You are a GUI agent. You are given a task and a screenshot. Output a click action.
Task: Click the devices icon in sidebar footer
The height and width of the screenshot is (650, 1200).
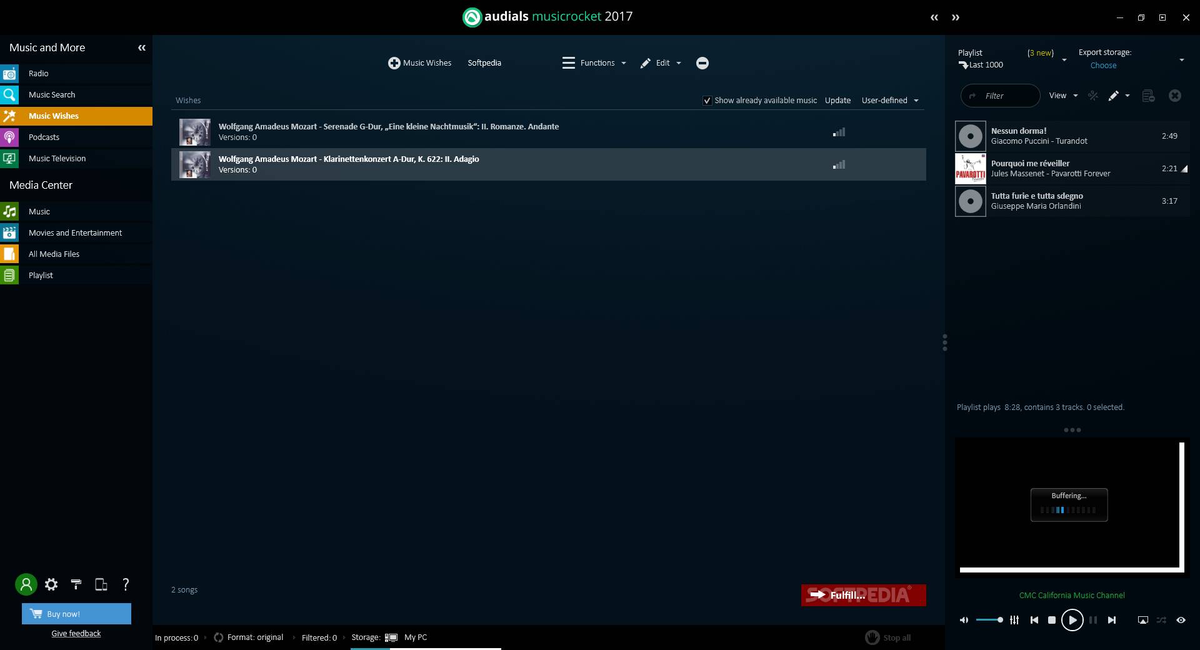[101, 584]
